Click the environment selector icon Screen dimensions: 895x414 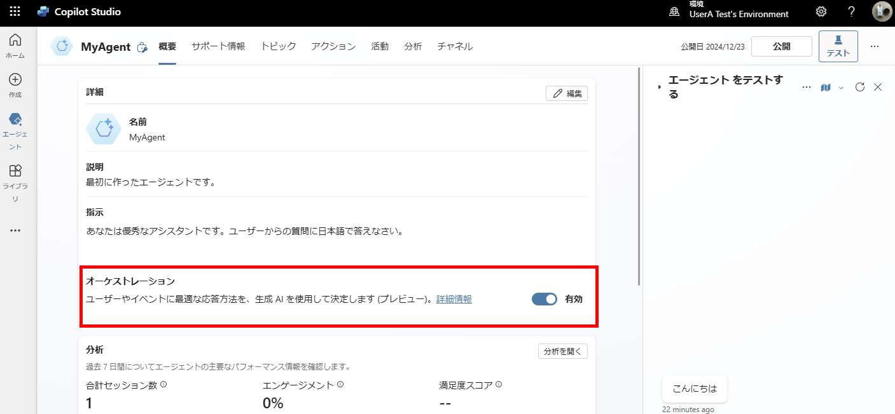pyautogui.click(x=674, y=12)
